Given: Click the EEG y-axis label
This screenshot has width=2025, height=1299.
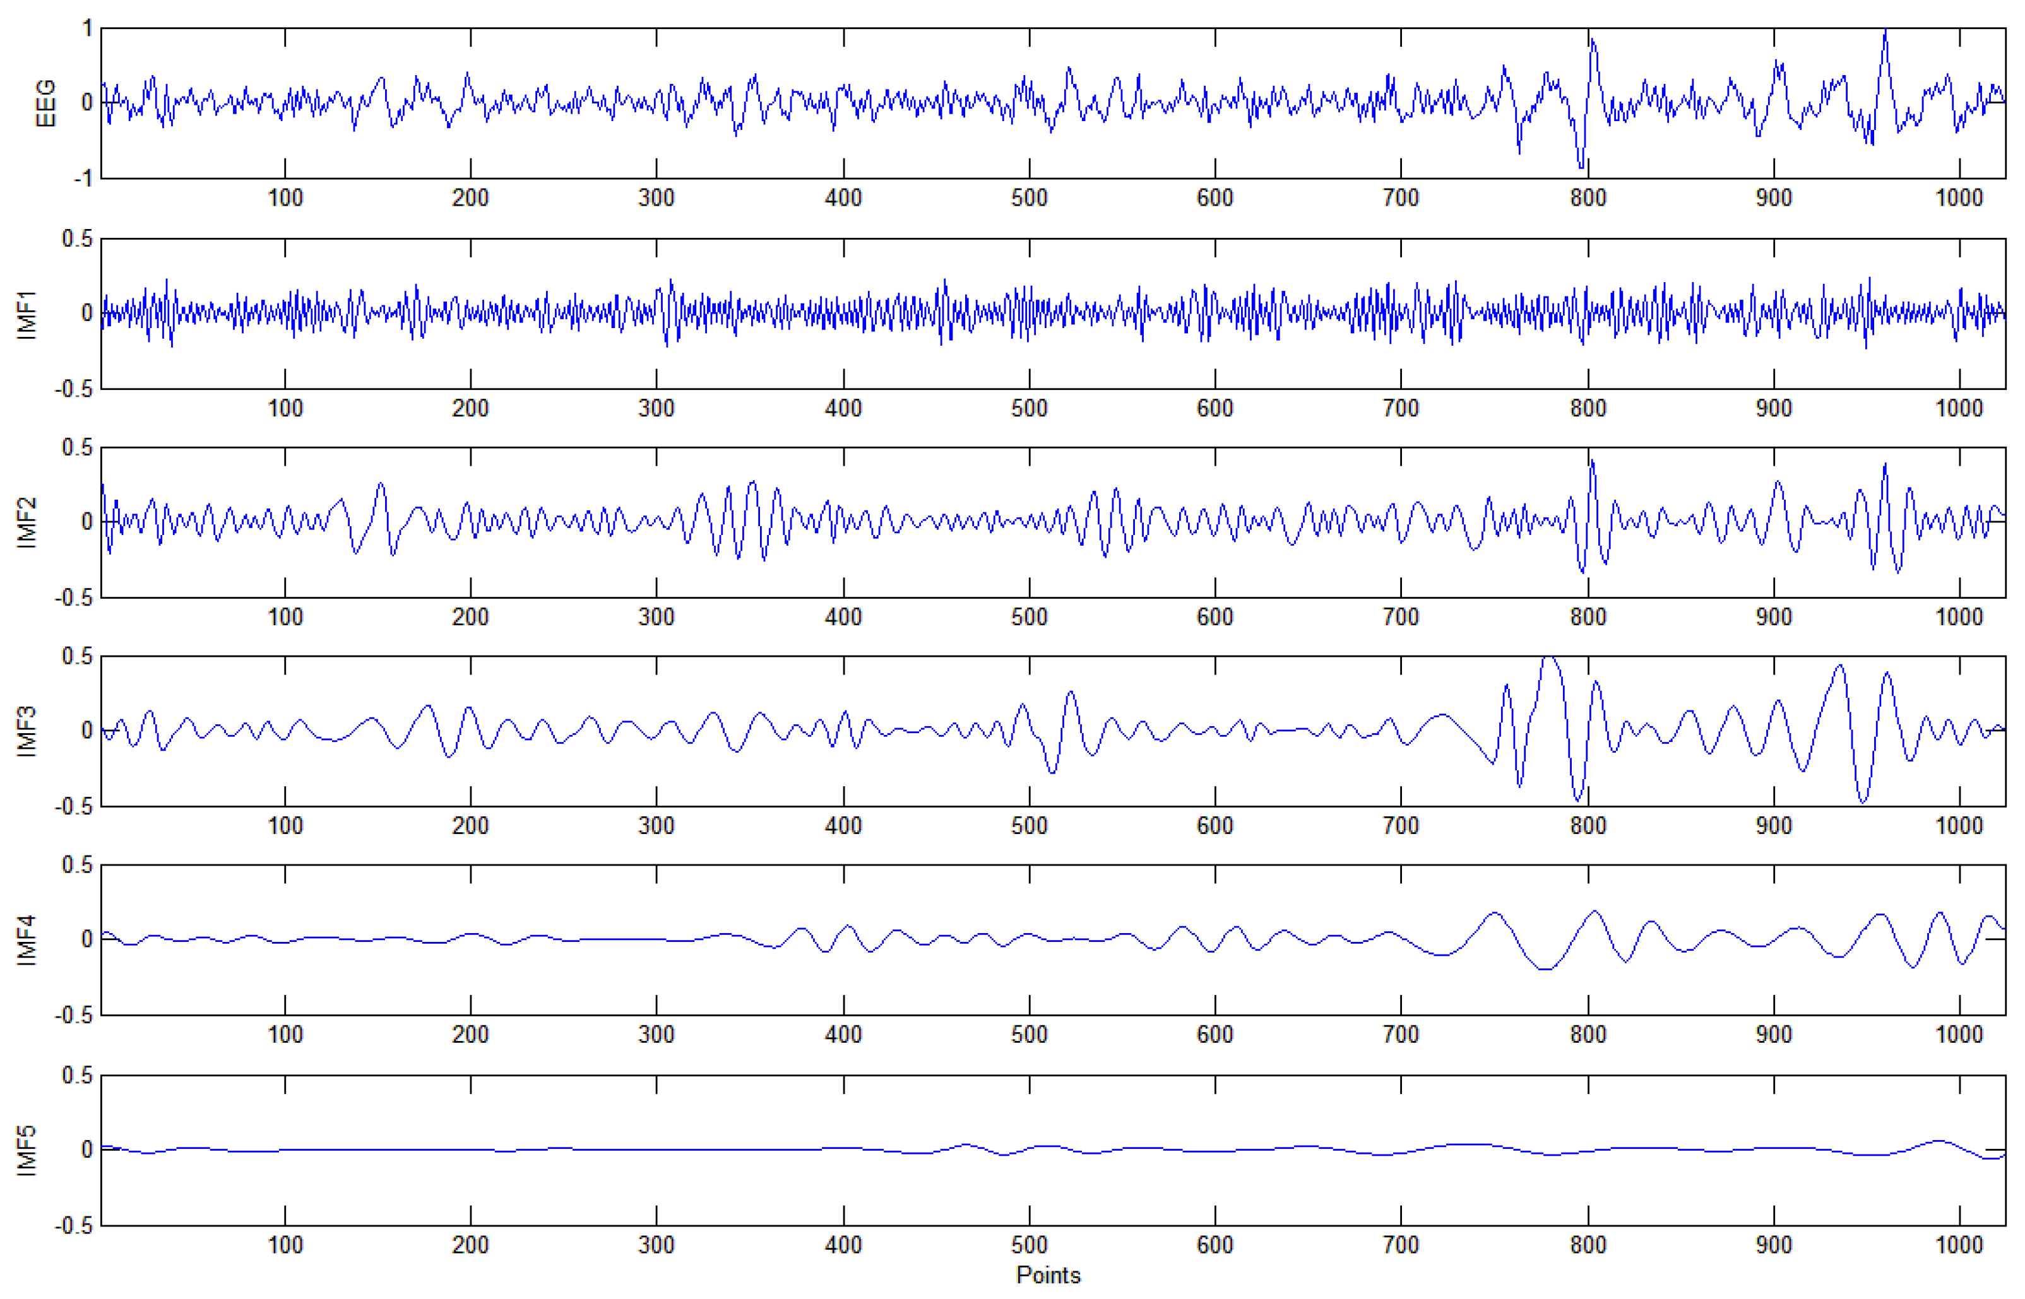Looking at the screenshot, I should (x=45, y=103).
